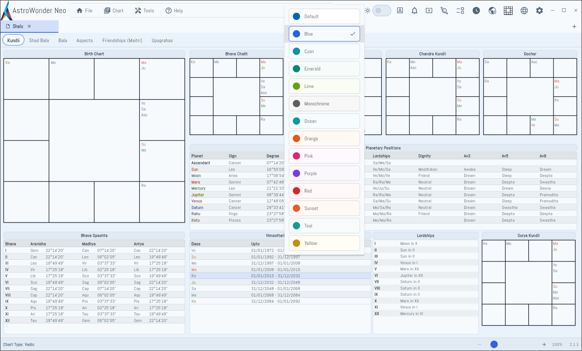
Task: Switch to the Shad Bala tab
Action: [x=39, y=40]
